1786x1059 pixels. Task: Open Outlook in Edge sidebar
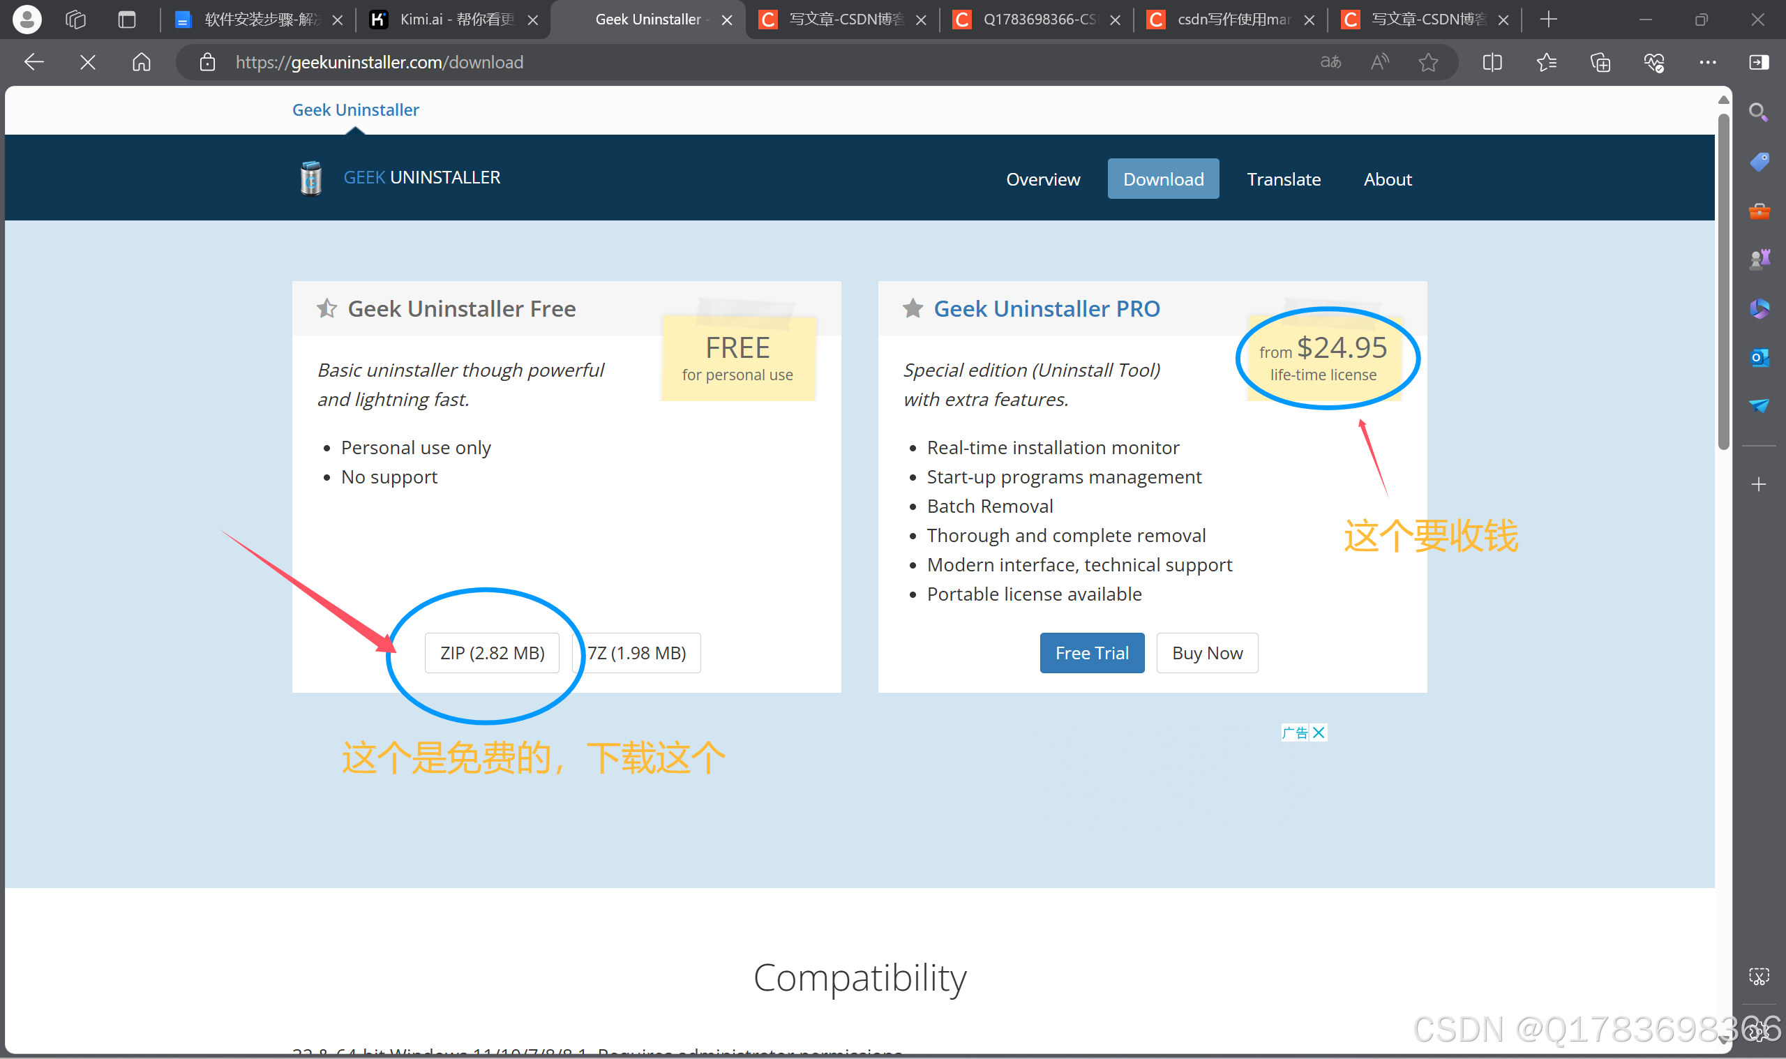tap(1759, 357)
